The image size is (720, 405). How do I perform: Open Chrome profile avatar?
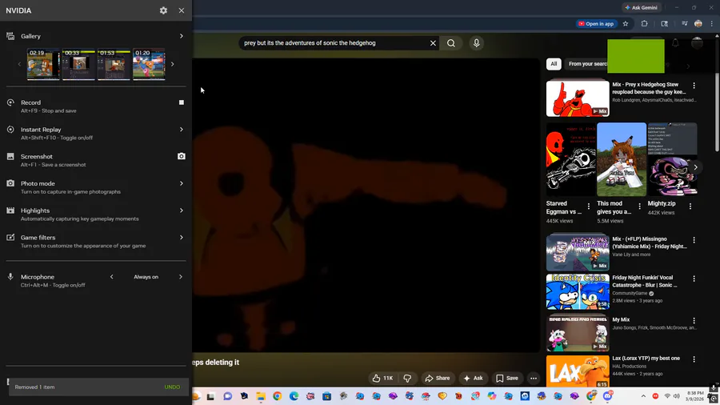pyautogui.click(x=698, y=24)
